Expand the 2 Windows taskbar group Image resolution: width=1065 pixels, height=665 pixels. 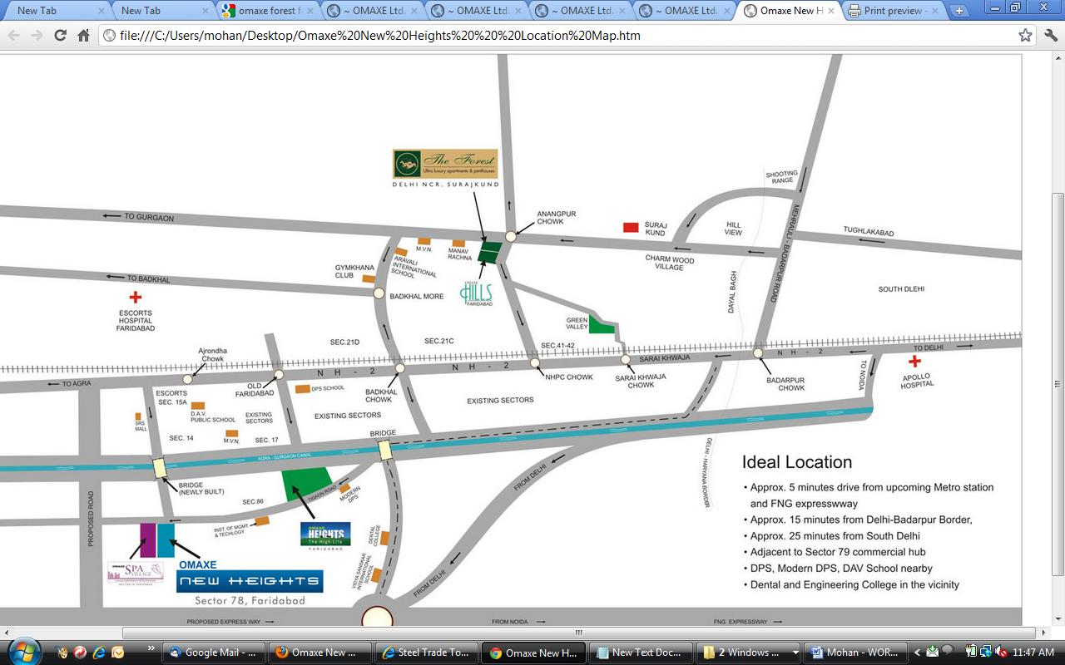749,653
